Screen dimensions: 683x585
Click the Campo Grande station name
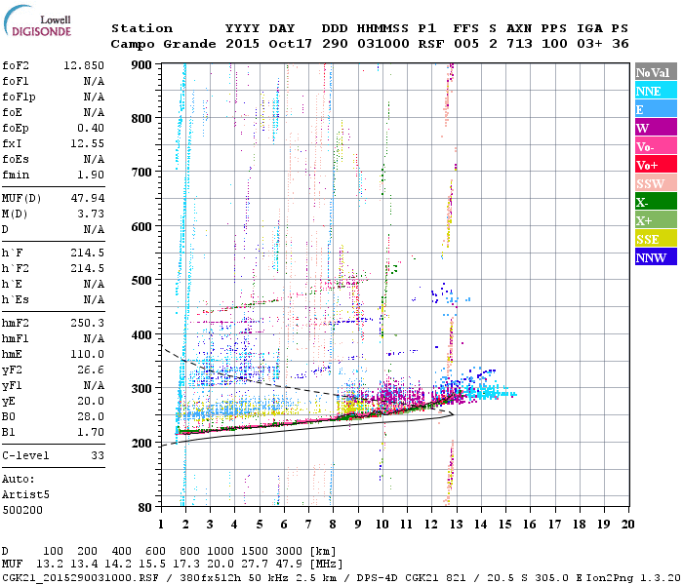click(x=163, y=44)
